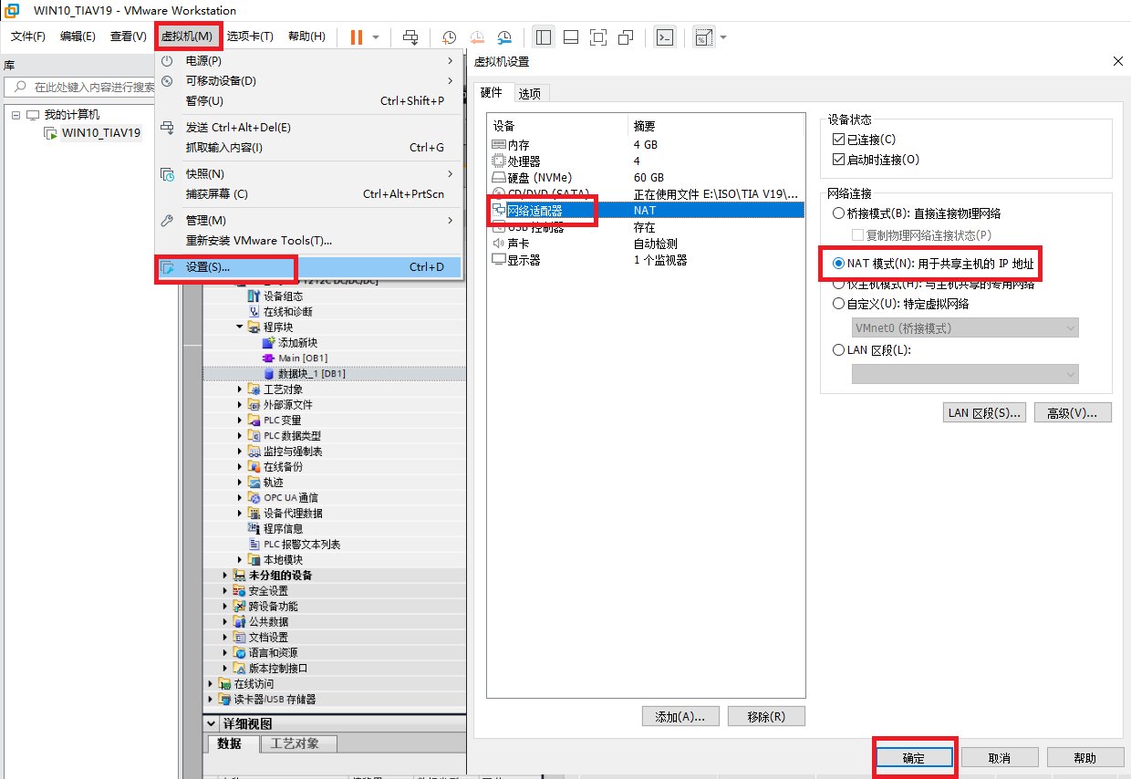This screenshot has height=779, width=1131.
Task: Click the 移除(R) button
Action: 766,717
